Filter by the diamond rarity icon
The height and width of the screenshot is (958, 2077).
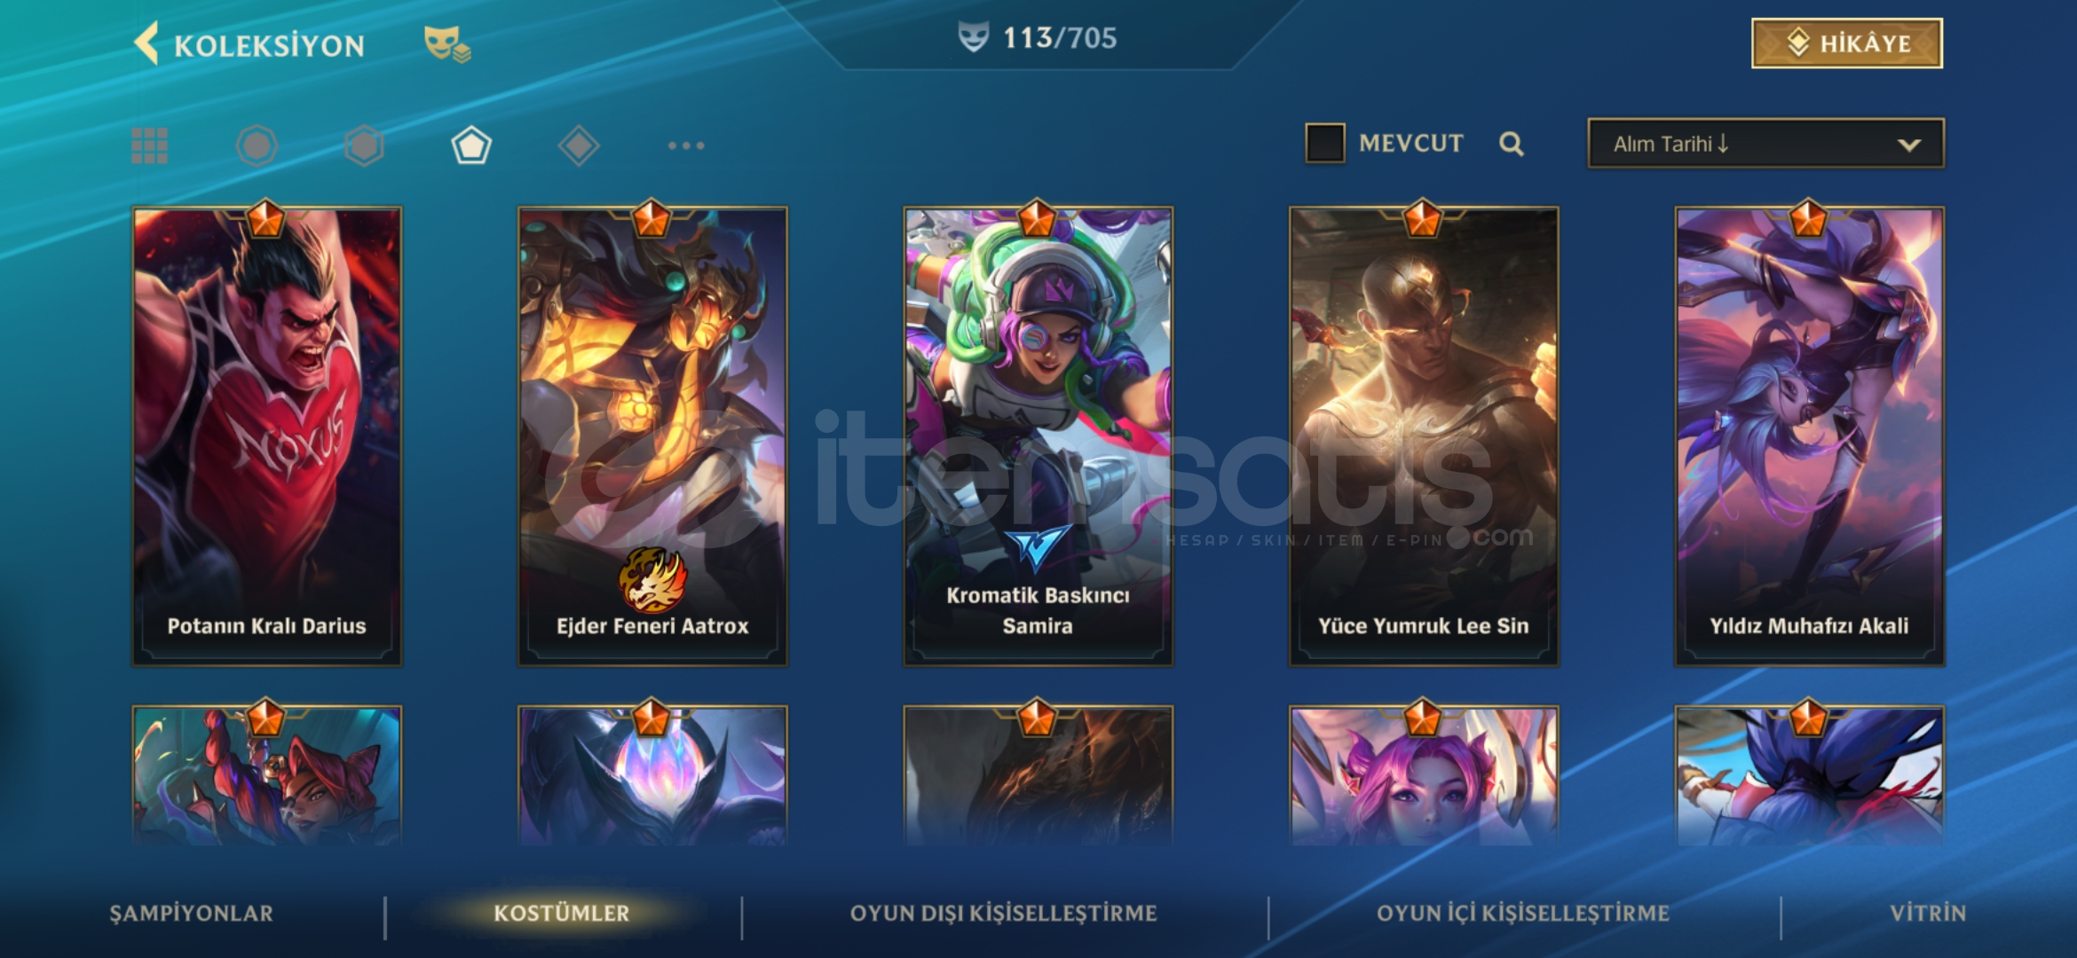(x=579, y=145)
